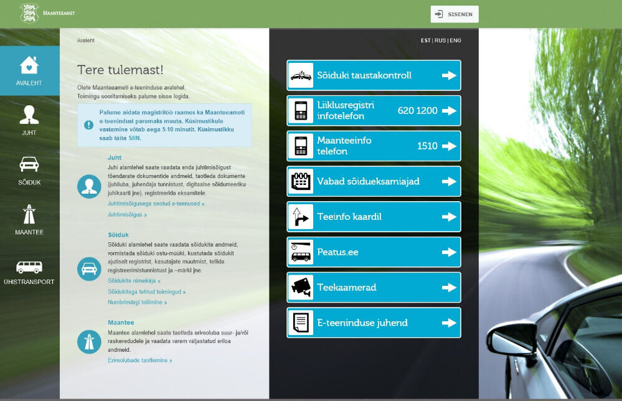
Task: Open the Ühistransport bus icon in sidebar
Action: (x=29, y=267)
